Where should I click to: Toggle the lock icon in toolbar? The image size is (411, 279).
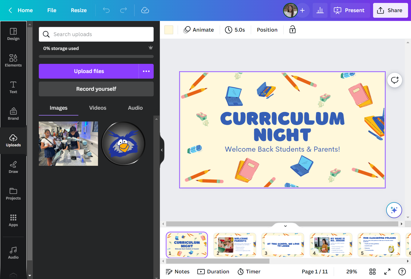pos(293,30)
